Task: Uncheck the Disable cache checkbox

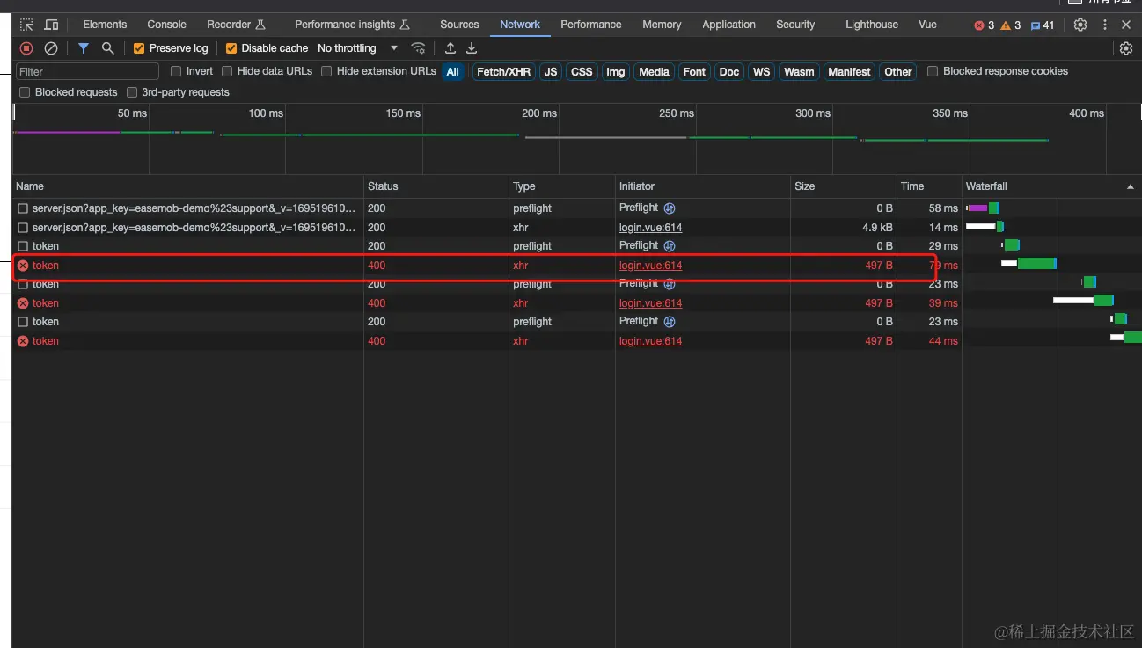Action: (231, 48)
